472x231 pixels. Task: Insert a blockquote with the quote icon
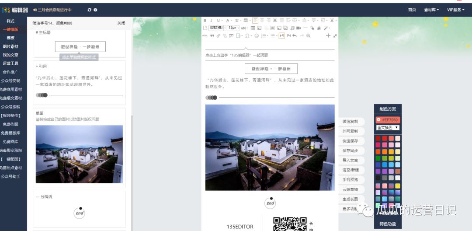[x=212, y=35]
